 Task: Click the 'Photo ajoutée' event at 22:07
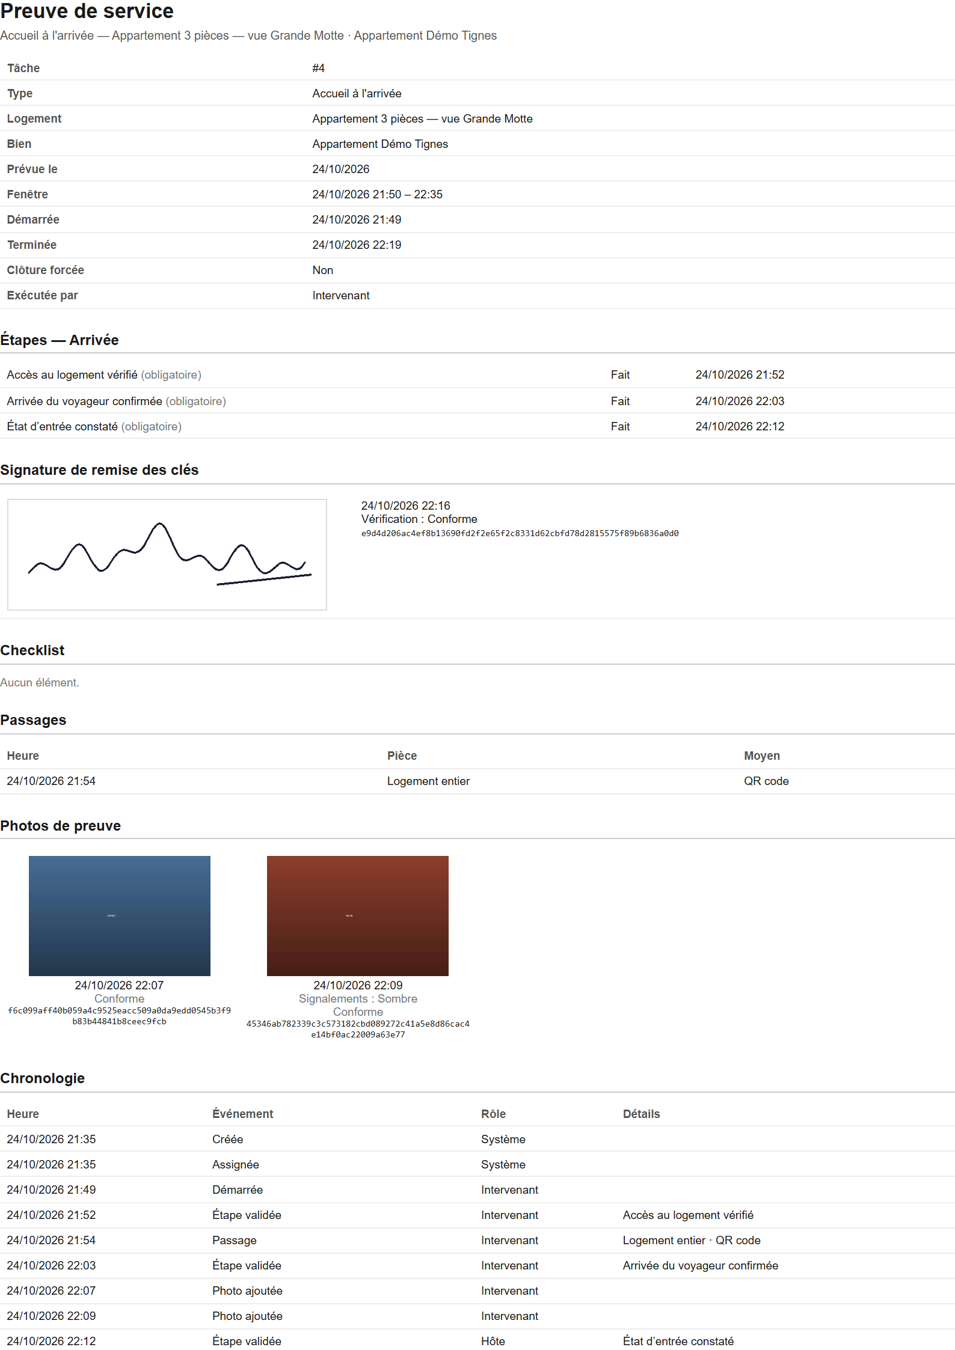[247, 1290]
